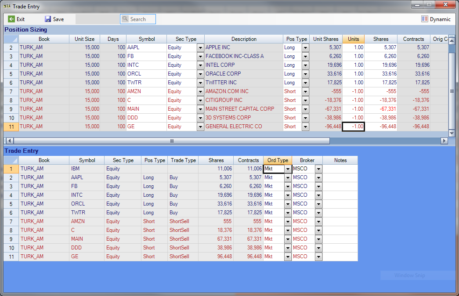Click the NTS app icon in title bar
Viewport: 459px width, 296px height.
click(x=7, y=6)
